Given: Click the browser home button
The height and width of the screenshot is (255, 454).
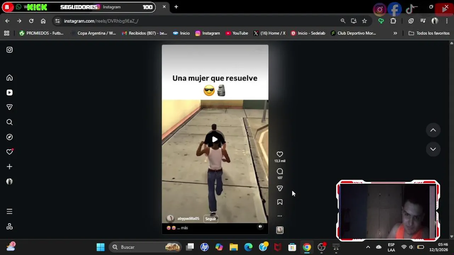Looking at the screenshot, I should (x=43, y=21).
